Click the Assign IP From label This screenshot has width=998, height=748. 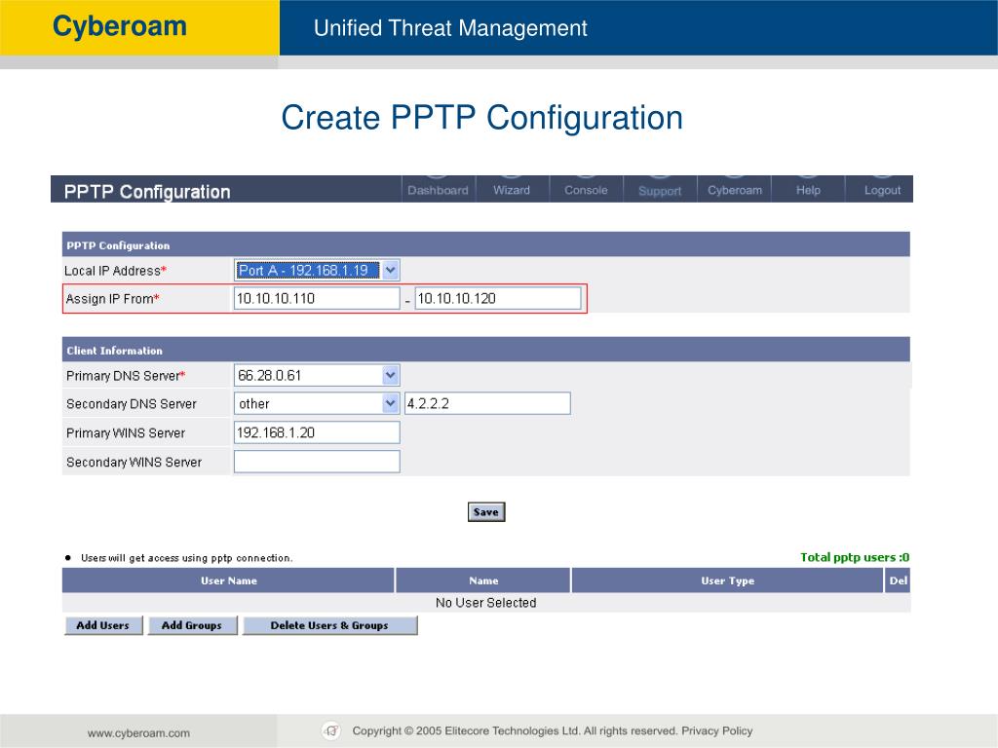click(x=113, y=299)
